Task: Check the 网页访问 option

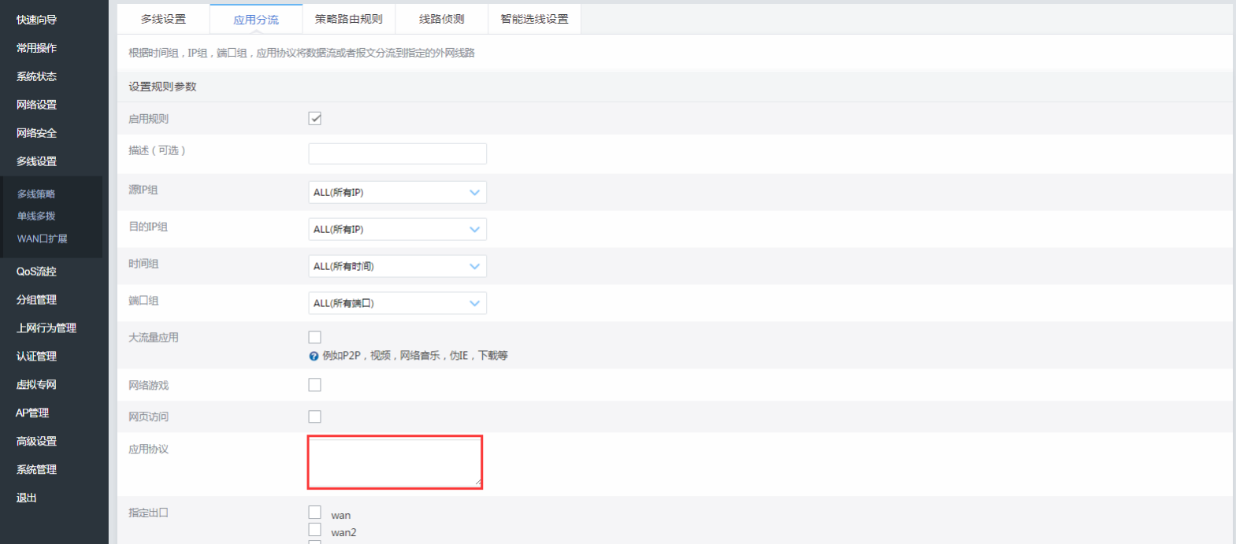Action: tap(315, 416)
